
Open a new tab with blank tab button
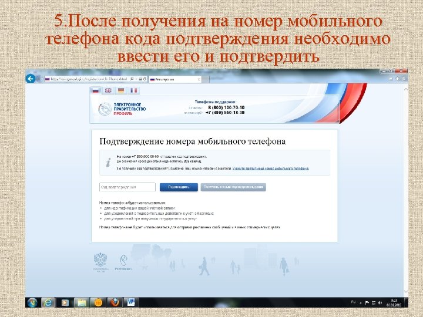click(x=206, y=79)
